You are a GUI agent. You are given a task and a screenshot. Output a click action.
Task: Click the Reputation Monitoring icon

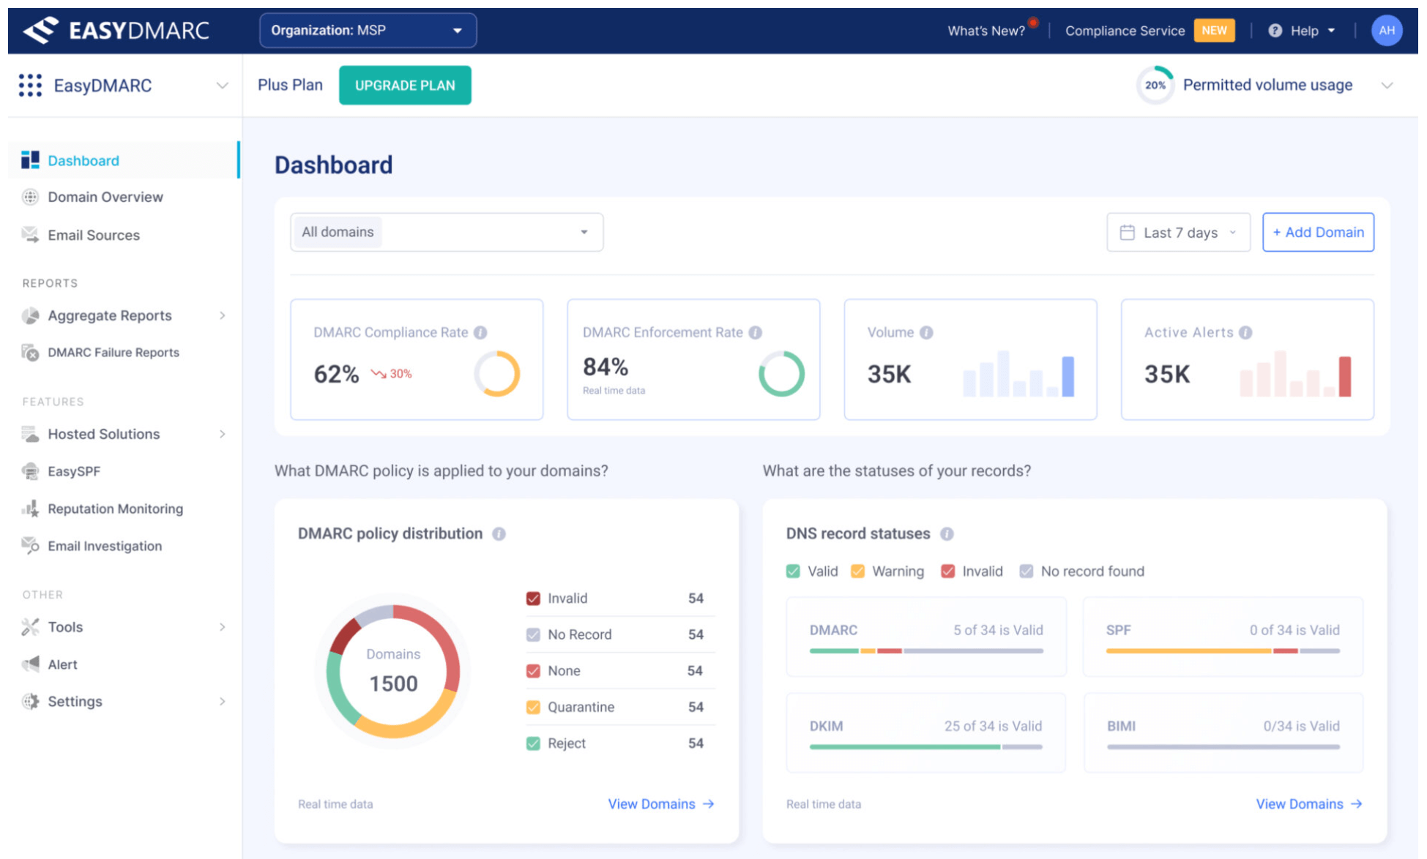tap(30, 509)
